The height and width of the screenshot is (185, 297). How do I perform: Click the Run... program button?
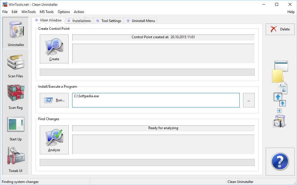pyautogui.click(x=54, y=100)
